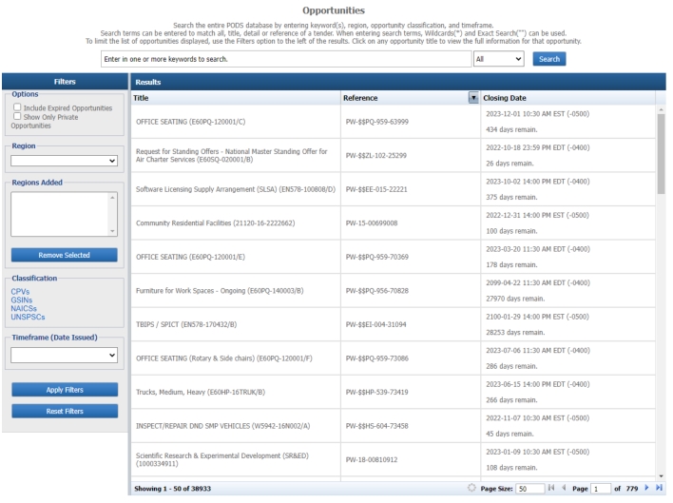
Task: Click the keyword search input field
Action: coord(286,59)
